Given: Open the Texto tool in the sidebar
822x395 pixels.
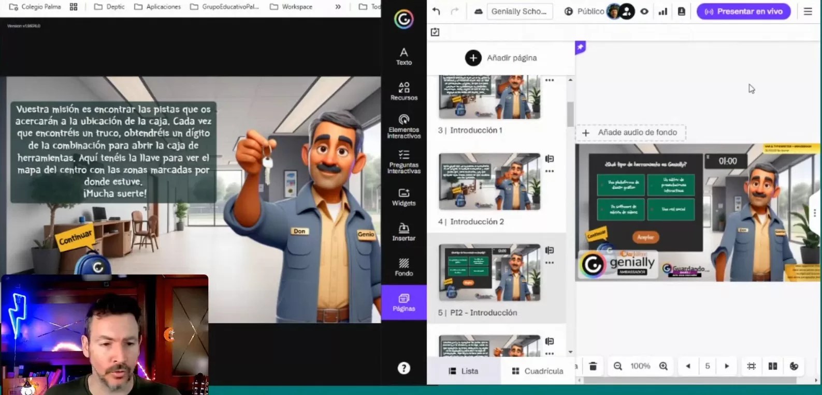Looking at the screenshot, I should (x=403, y=56).
